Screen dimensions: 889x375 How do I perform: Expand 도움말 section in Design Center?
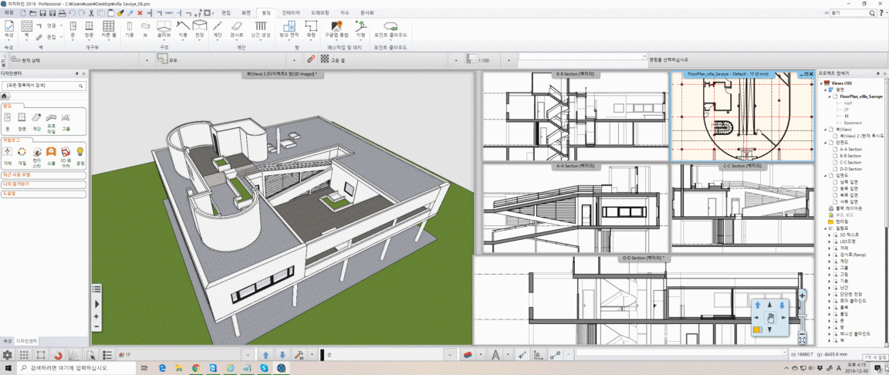[x=44, y=194]
